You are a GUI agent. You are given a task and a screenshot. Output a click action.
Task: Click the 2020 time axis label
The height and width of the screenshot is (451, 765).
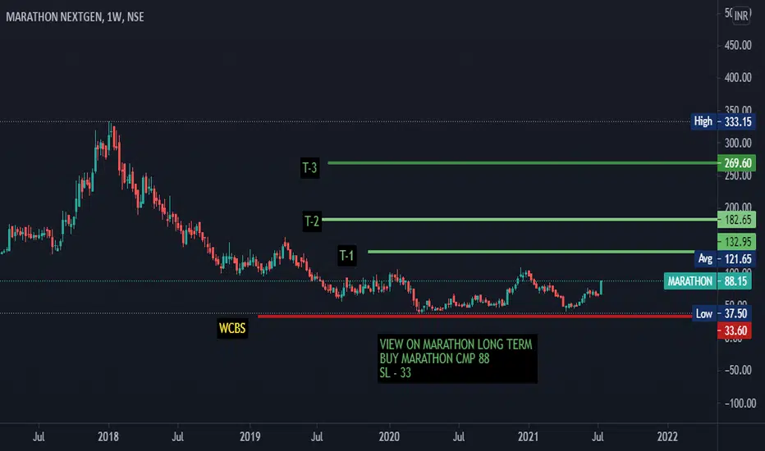[x=389, y=436]
